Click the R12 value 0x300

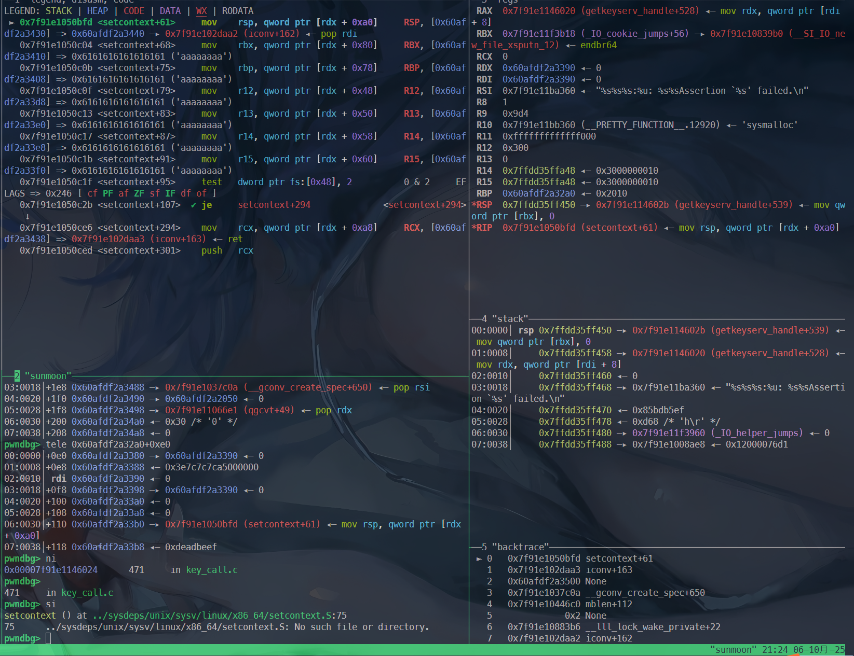click(516, 148)
